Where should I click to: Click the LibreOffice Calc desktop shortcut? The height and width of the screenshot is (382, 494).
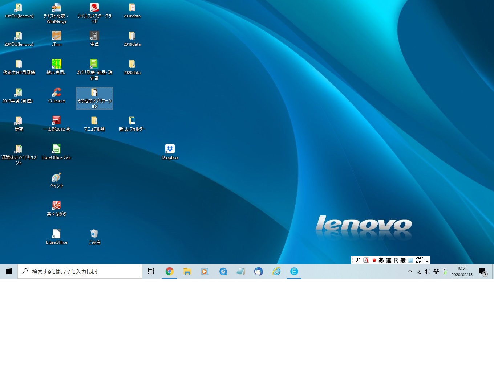(56, 149)
